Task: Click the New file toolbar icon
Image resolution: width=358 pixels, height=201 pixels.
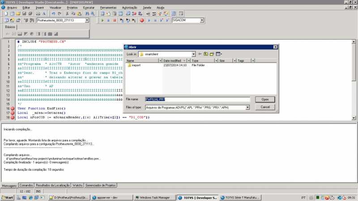Action: (x=6, y=14)
